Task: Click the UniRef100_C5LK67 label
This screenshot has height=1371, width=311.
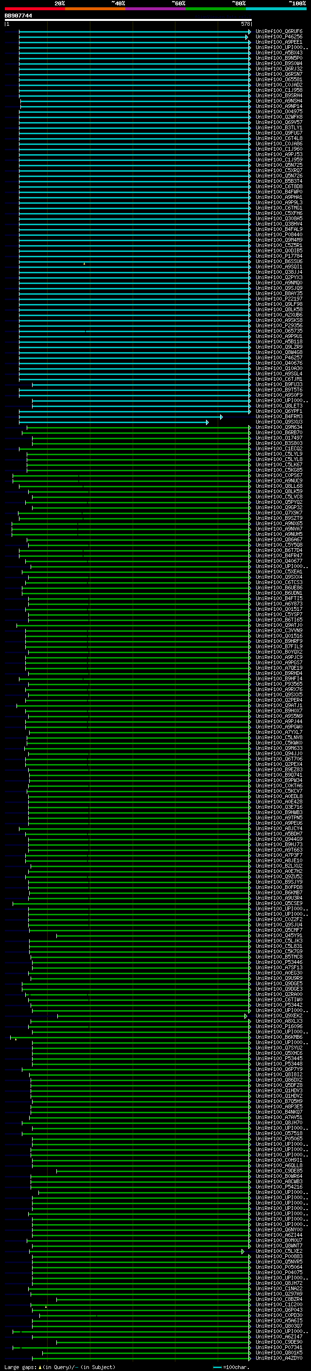Action: point(279,464)
